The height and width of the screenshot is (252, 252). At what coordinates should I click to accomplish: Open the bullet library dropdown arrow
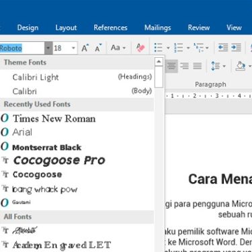coord(168,48)
